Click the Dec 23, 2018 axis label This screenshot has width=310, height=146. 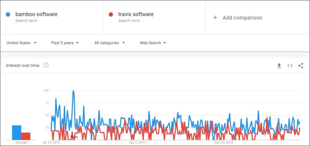tap(224, 142)
